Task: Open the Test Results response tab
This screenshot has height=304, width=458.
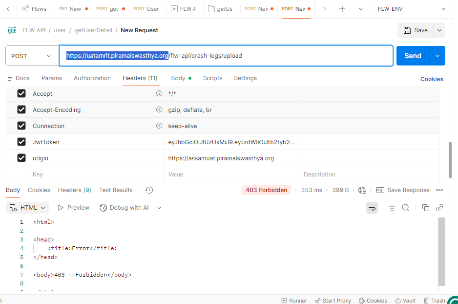Action: 116,190
